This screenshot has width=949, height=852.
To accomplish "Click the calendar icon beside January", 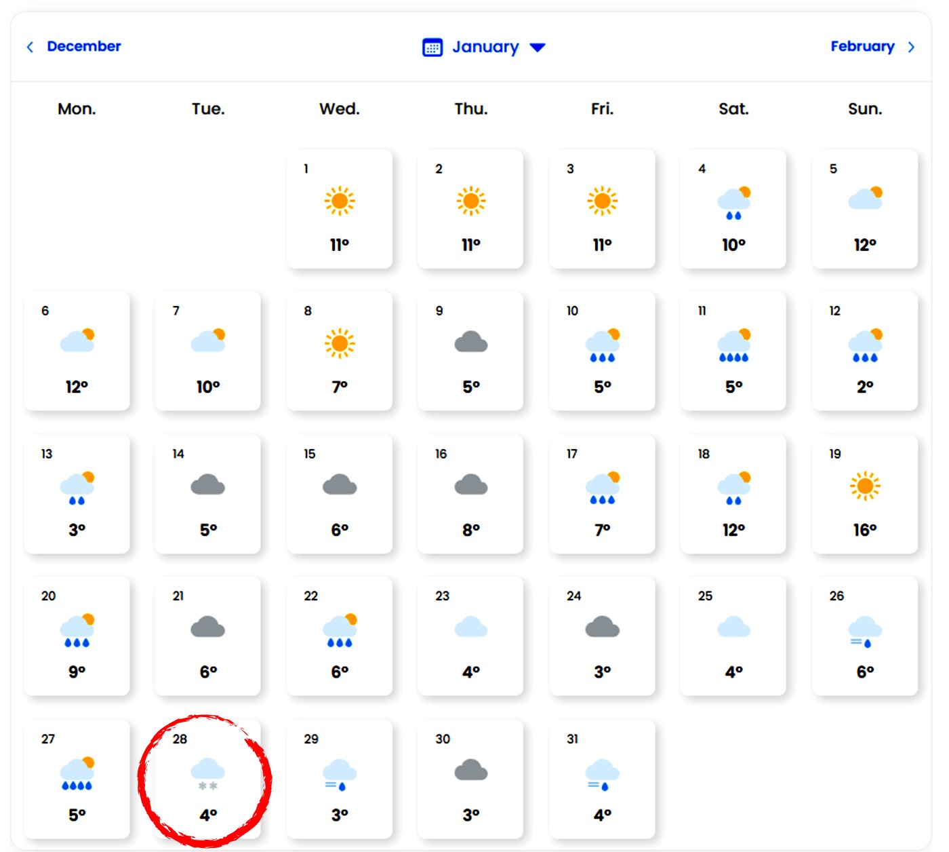I will 432,47.
